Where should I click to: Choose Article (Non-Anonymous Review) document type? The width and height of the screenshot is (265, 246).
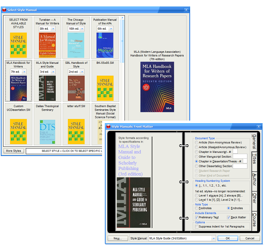[x=197, y=142]
